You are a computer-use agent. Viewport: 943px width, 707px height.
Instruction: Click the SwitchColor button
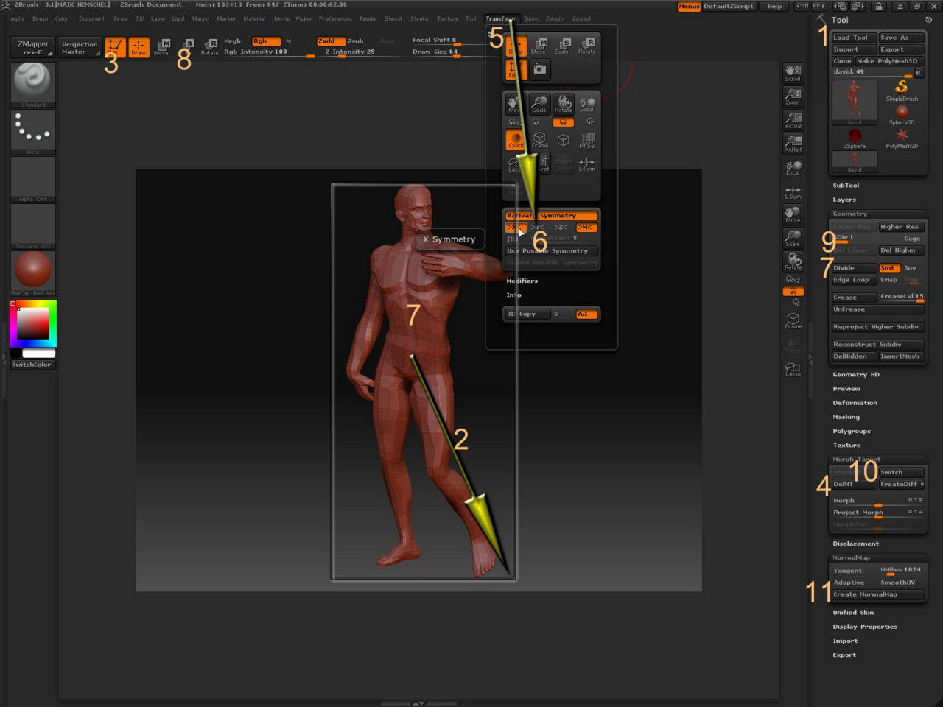pos(32,365)
